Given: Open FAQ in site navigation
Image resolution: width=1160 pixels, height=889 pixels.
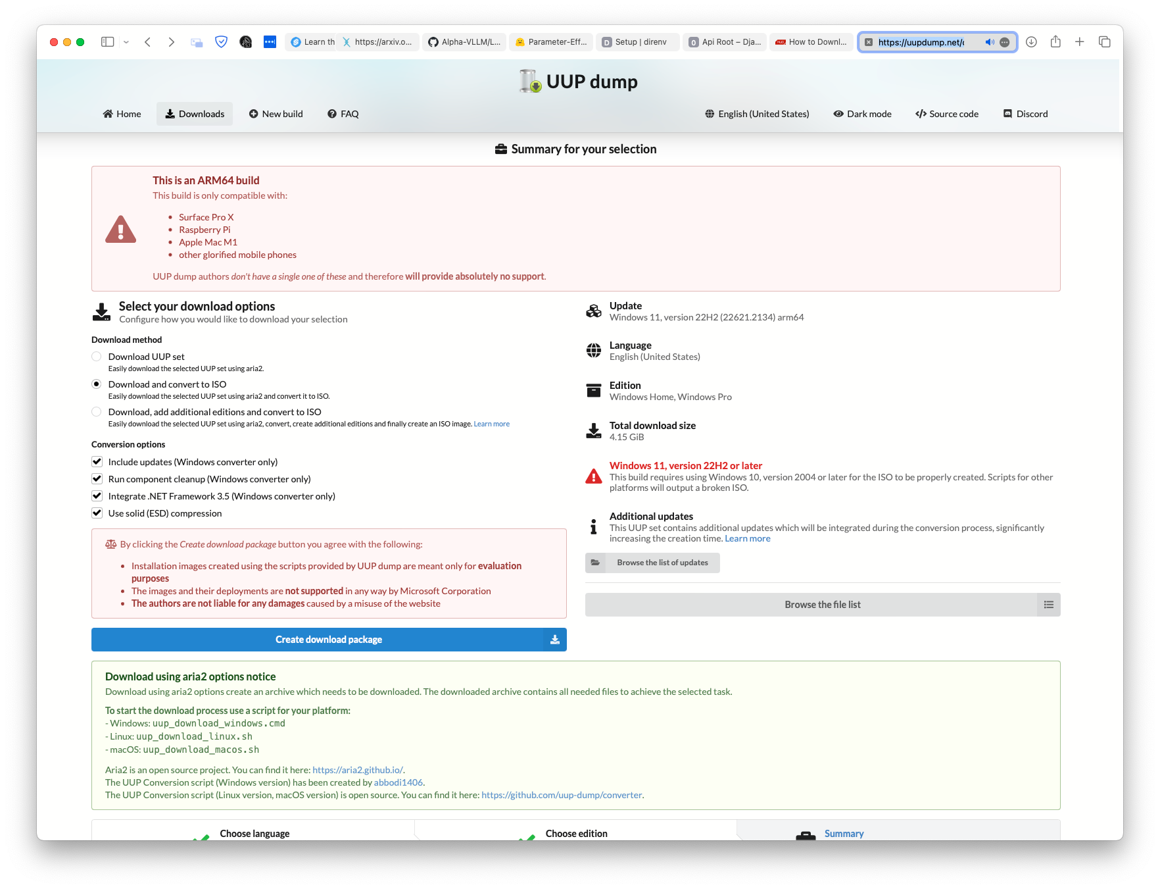Looking at the screenshot, I should pyautogui.click(x=343, y=114).
